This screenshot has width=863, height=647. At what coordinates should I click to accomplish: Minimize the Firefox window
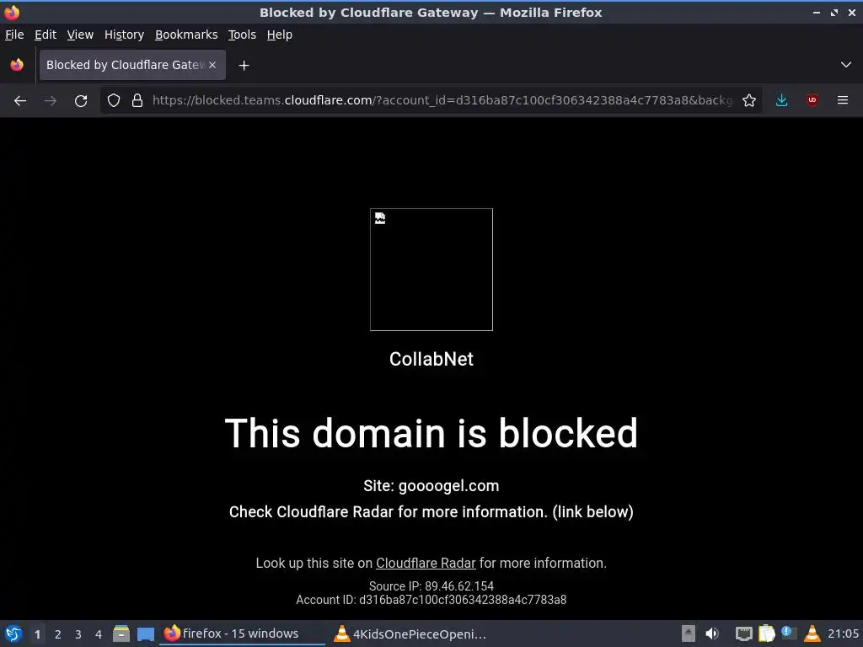tap(816, 12)
